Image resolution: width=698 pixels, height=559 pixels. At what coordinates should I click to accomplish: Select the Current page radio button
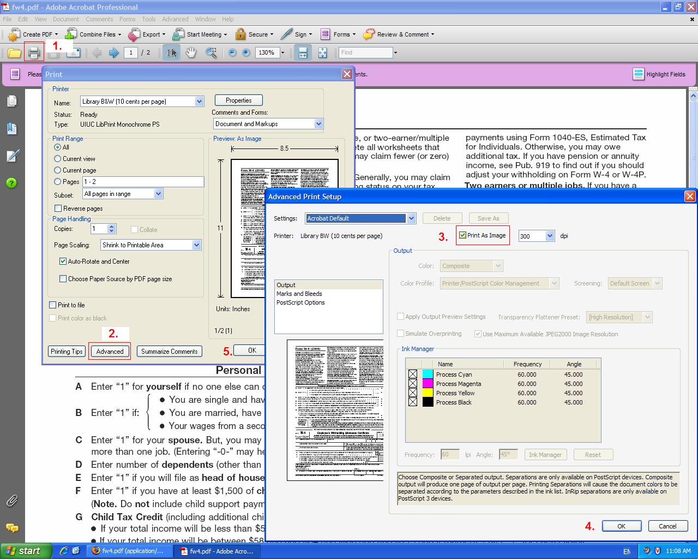point(57,170)
